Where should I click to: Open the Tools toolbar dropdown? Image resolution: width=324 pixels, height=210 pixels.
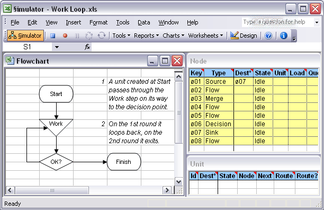[x=121, y=36]
